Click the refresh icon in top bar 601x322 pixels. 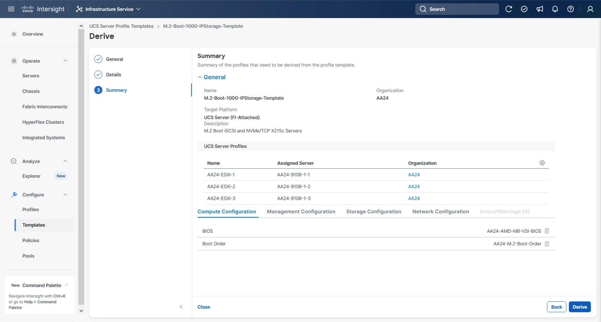[509, 9]
